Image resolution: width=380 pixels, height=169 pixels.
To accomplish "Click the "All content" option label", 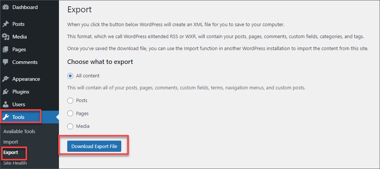I will (88, 76).
